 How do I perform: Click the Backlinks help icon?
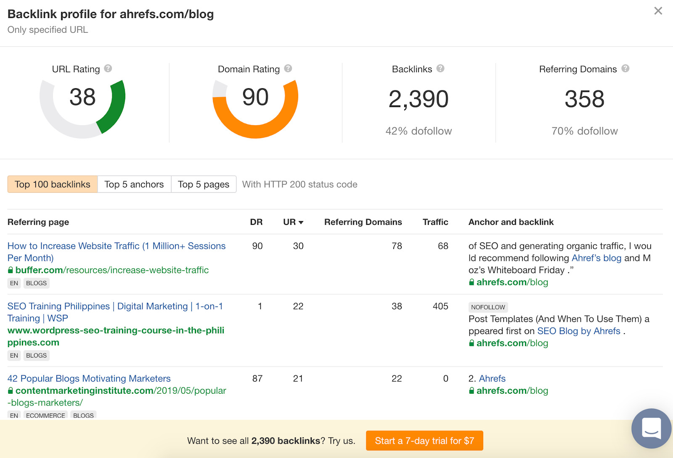point(440,68)
